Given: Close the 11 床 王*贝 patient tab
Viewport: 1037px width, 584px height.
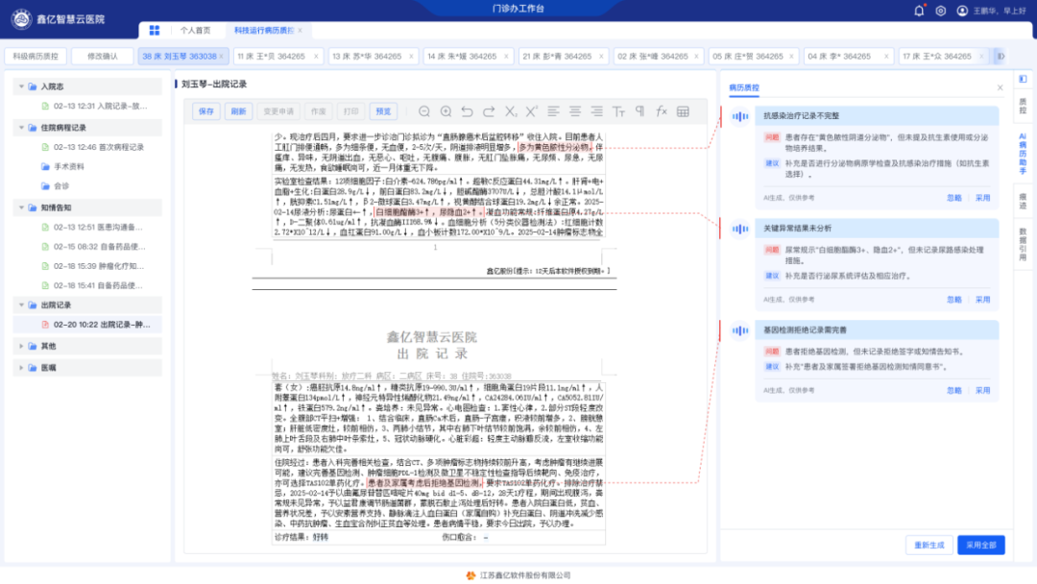Looking at the screenshot, I should click(316, 57).
